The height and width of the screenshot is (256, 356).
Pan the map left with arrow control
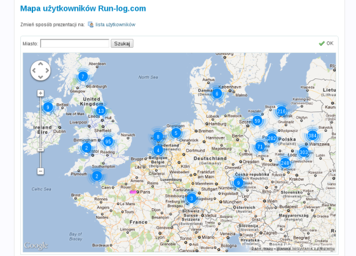[x=34, y=71]
